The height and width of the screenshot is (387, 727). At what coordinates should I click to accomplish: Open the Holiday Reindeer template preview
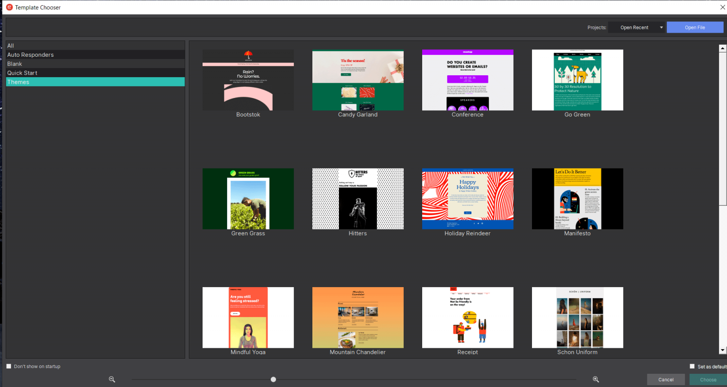tap(468, 199)
